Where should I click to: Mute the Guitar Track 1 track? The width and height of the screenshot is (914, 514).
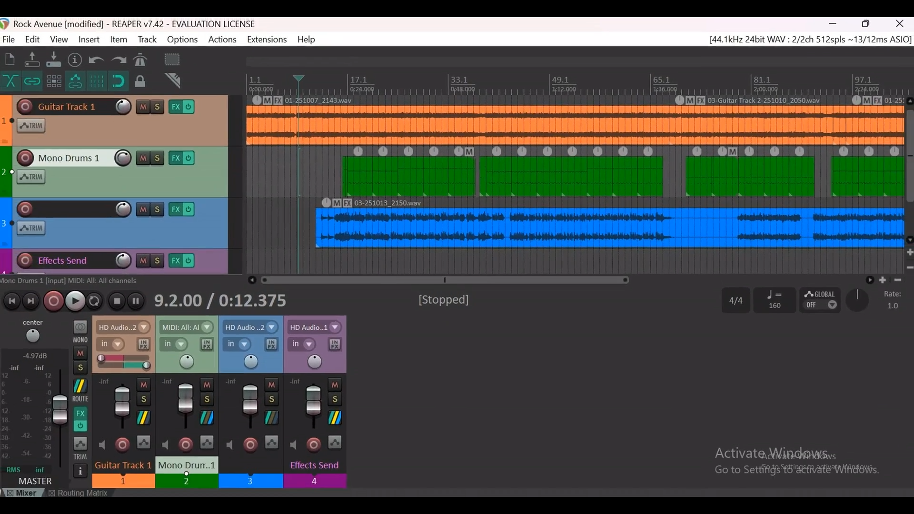point(143,107)
